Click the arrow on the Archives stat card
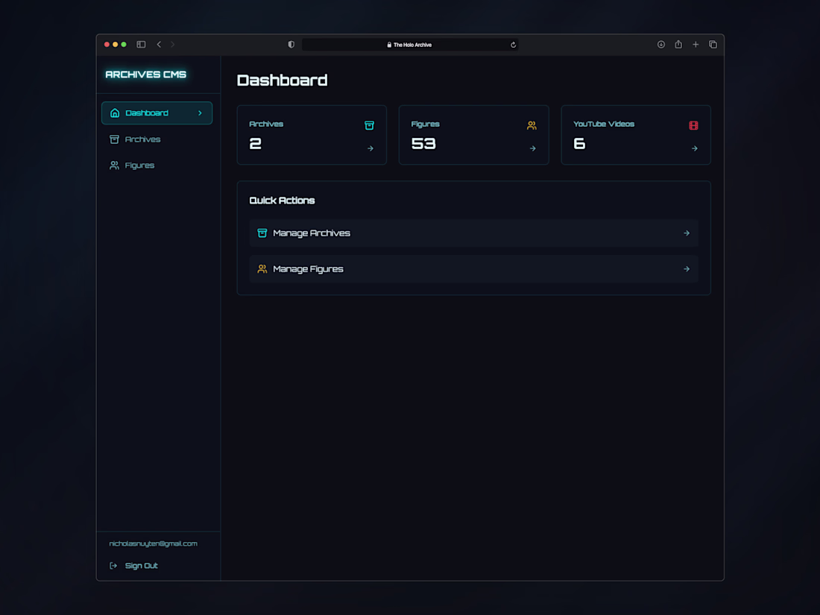Screen dimensions: 820x615 coord(370,148)
